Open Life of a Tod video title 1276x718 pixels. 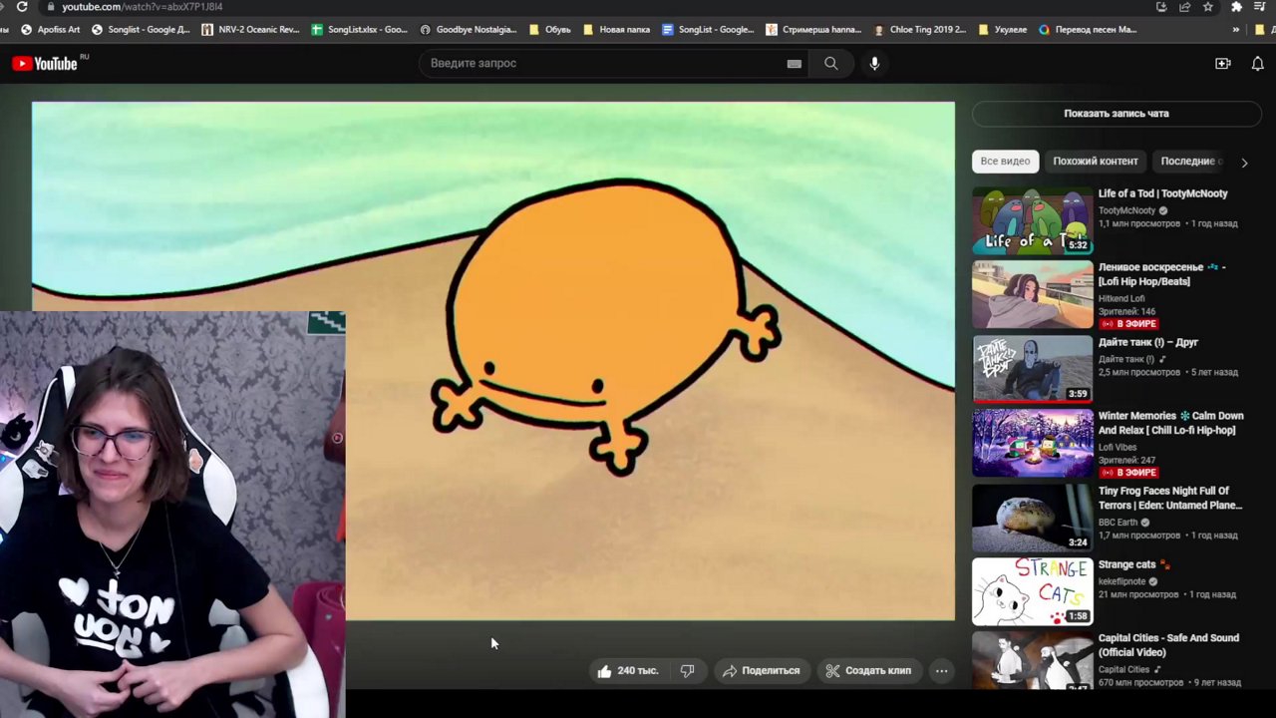point(1162,193)
